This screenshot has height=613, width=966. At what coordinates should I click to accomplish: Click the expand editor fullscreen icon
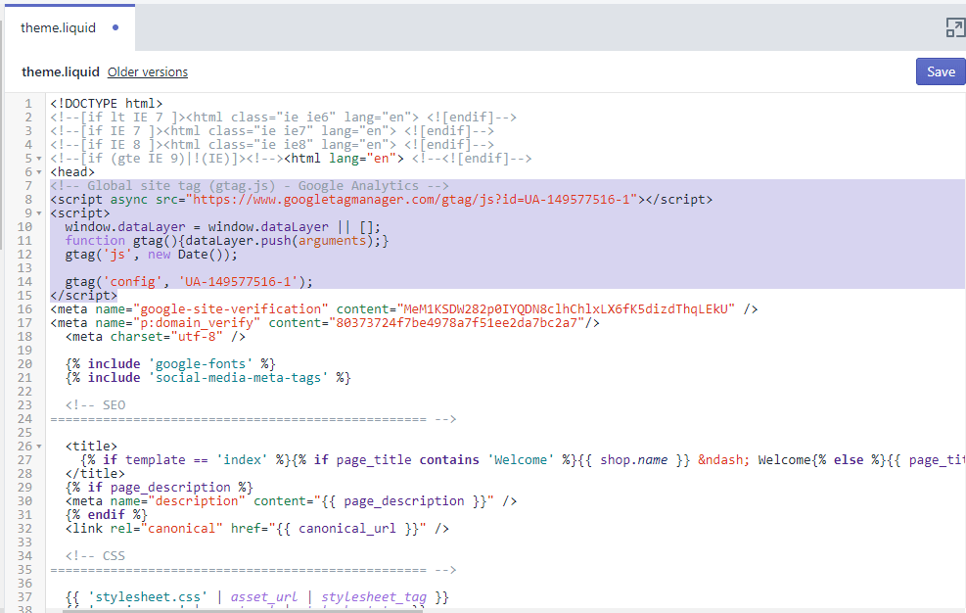pyautogui.click(x=955, y=27)
